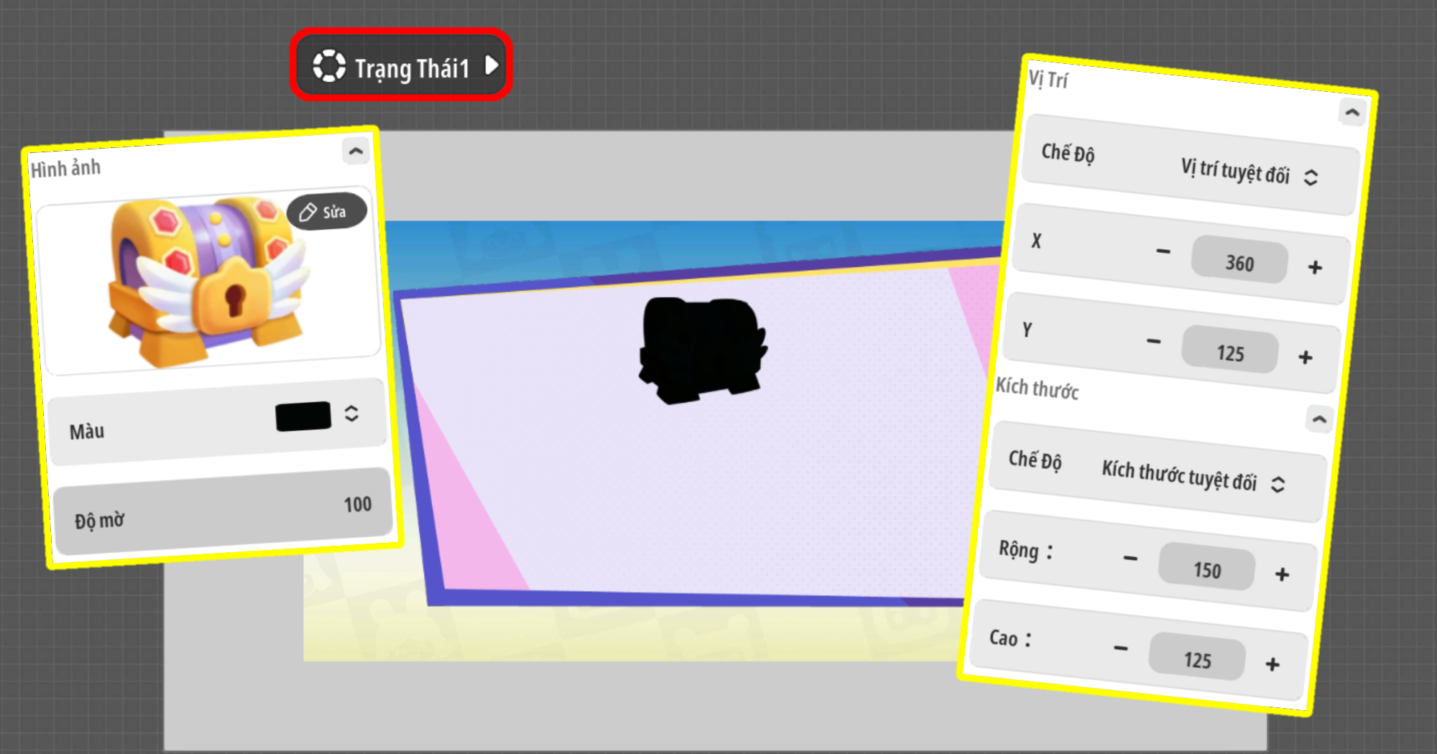1437x754 pixels.
Task: Increase X value with plus button
Action: [x=1315, y=267]
